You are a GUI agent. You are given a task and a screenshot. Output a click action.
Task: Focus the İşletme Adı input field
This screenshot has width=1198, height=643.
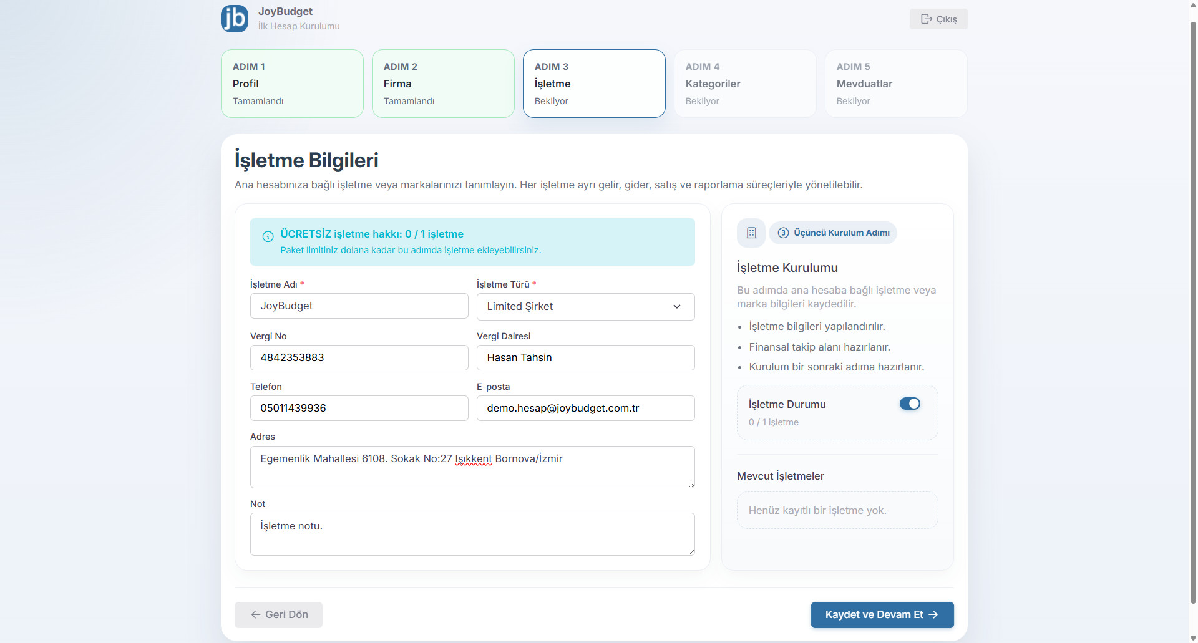click(359, 306)
